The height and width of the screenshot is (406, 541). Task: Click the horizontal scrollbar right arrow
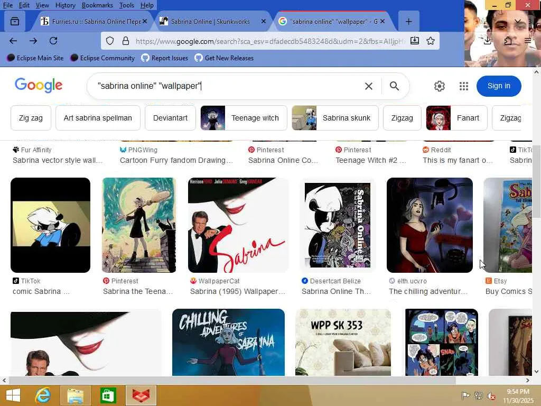click(x=528, y=380)
